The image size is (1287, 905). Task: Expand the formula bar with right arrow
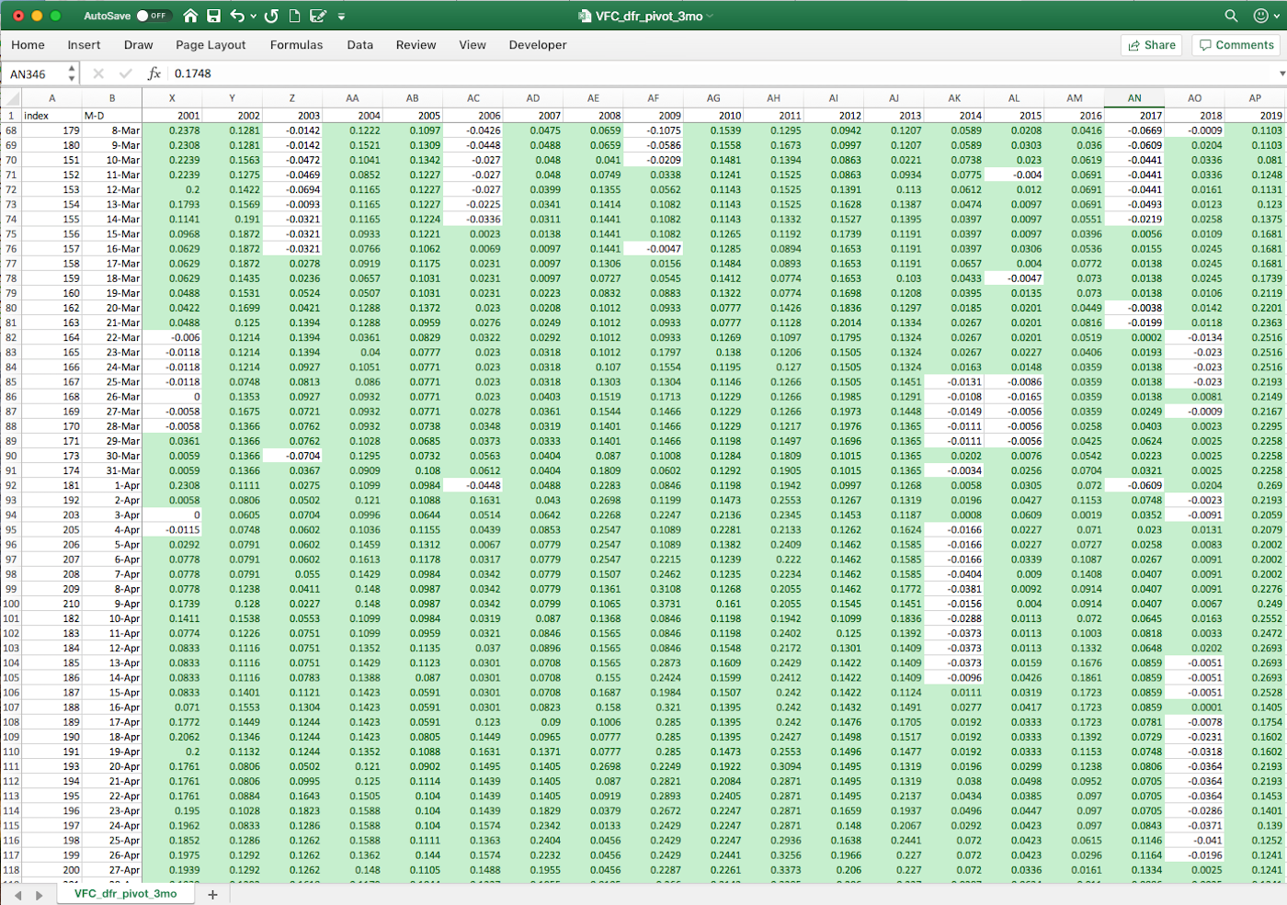1281,74
